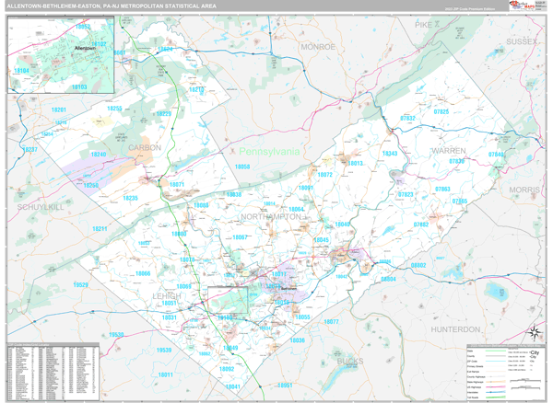Viewport: 553px width, 403px height.
Task: Click the ZIP code index table
Action: pyautogui.click(x=53, y=373)
